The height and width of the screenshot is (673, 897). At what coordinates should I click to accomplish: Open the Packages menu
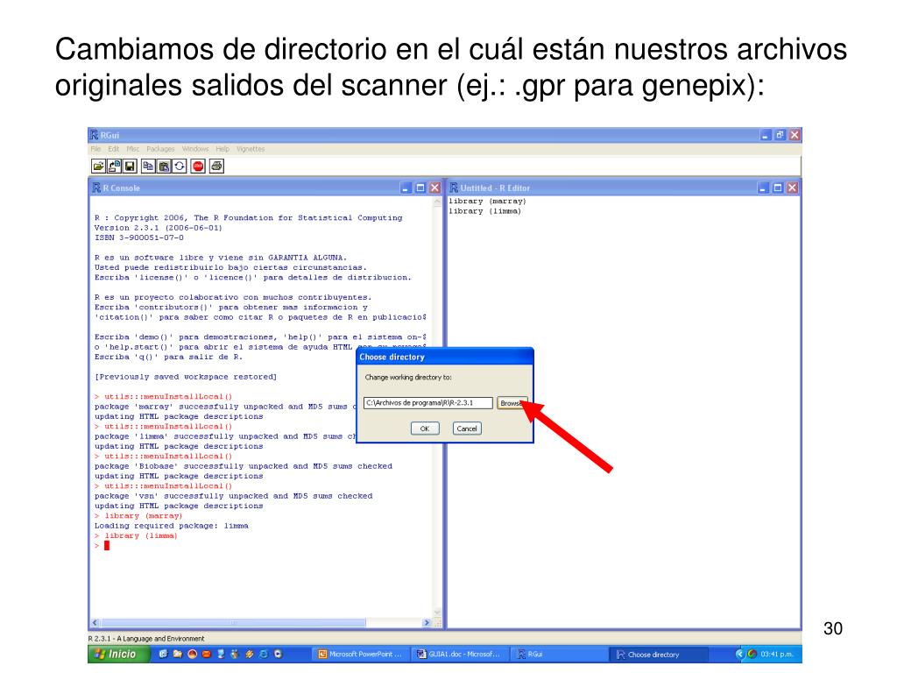click(x=161, y=149)
